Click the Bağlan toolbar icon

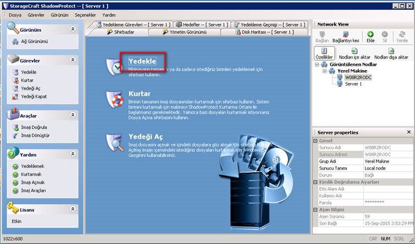click(322, 35)
